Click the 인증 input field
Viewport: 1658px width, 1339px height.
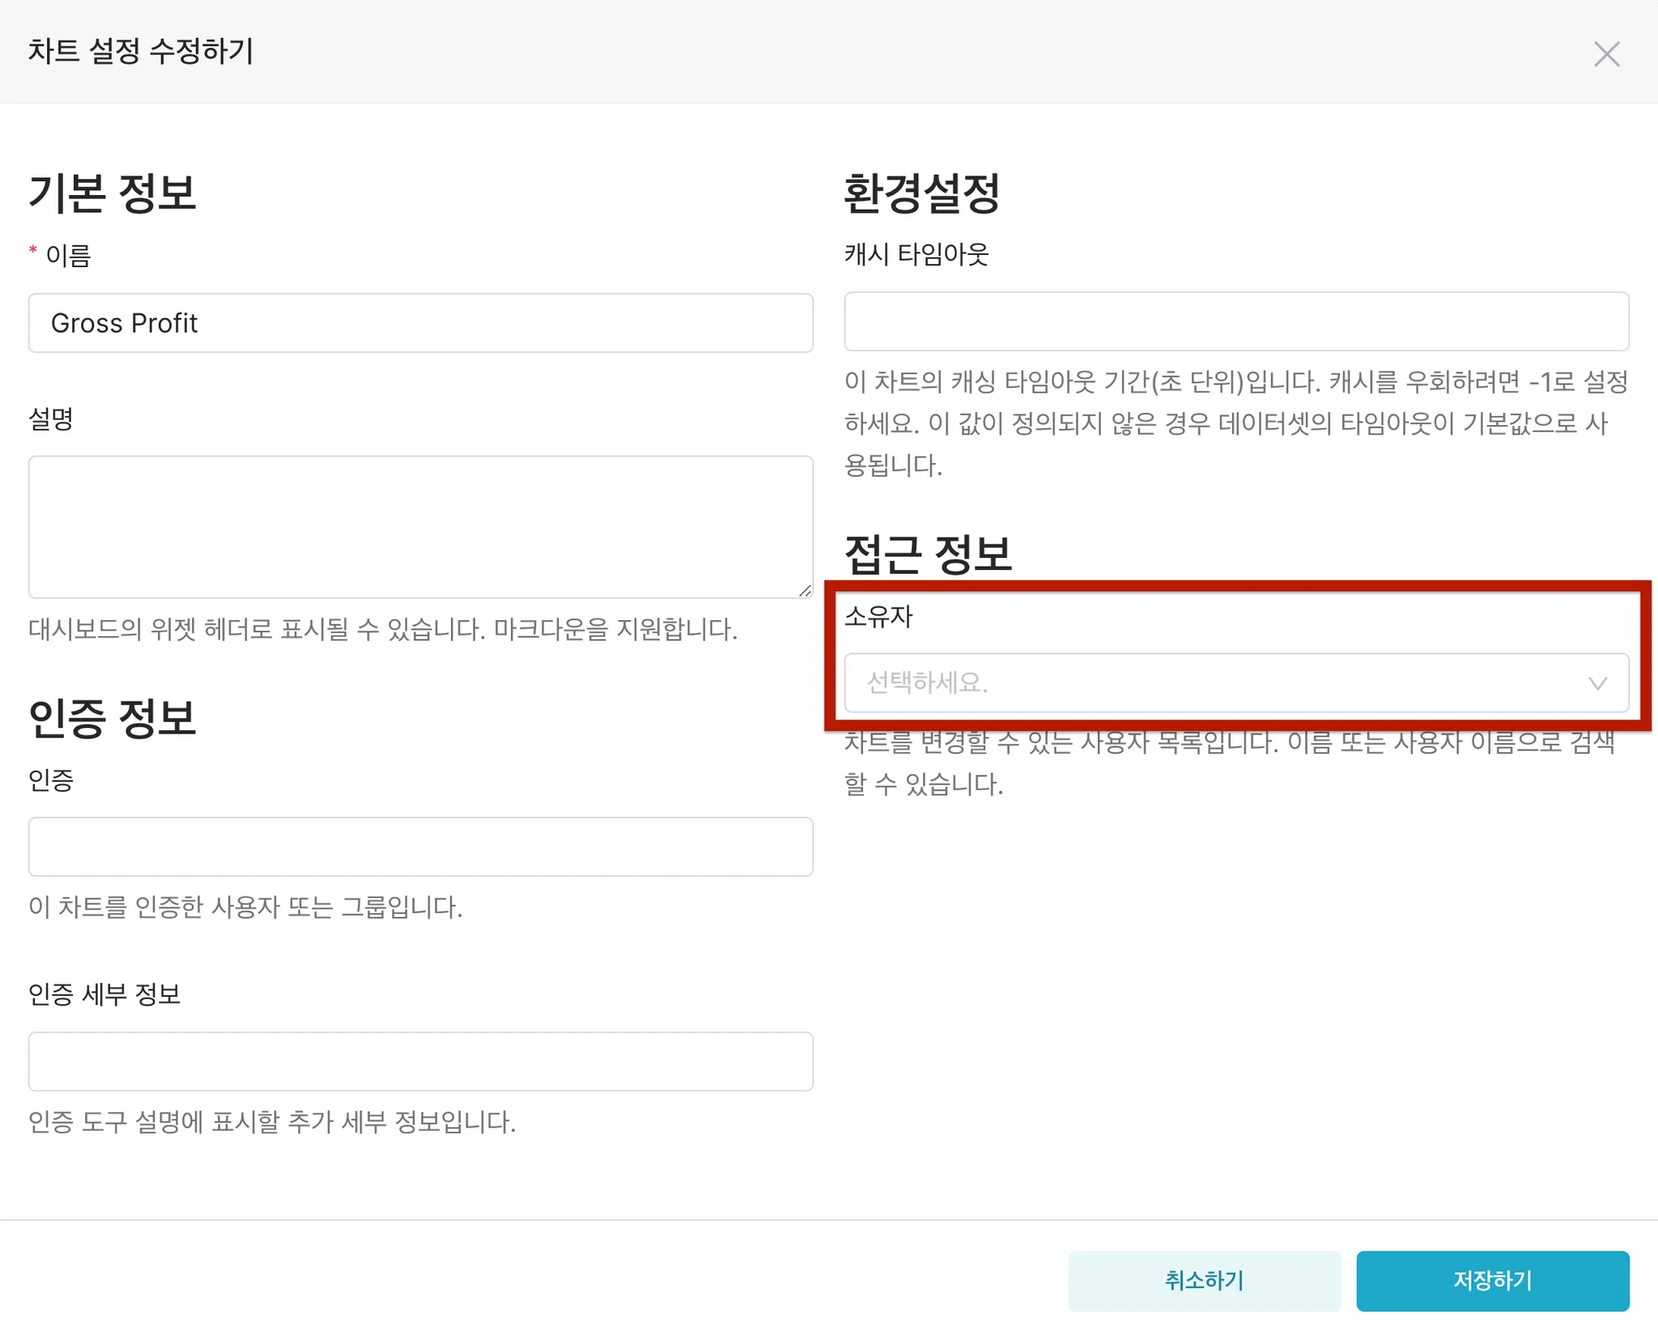coord(420,846)
